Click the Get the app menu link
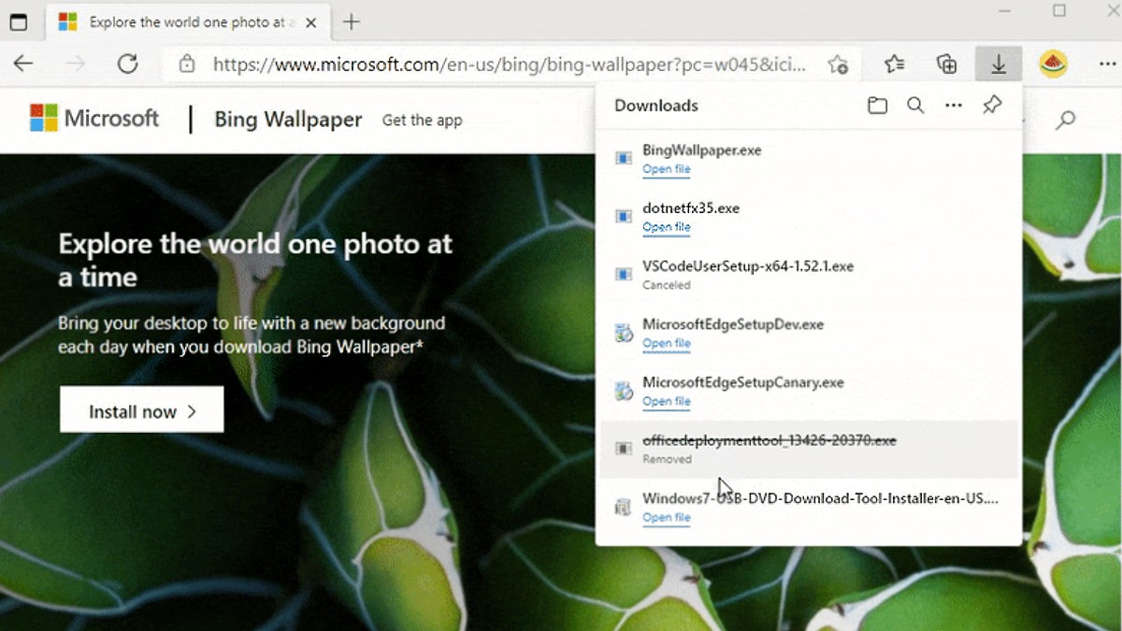Screen dimensions: 1122x631 pos(422,120)
